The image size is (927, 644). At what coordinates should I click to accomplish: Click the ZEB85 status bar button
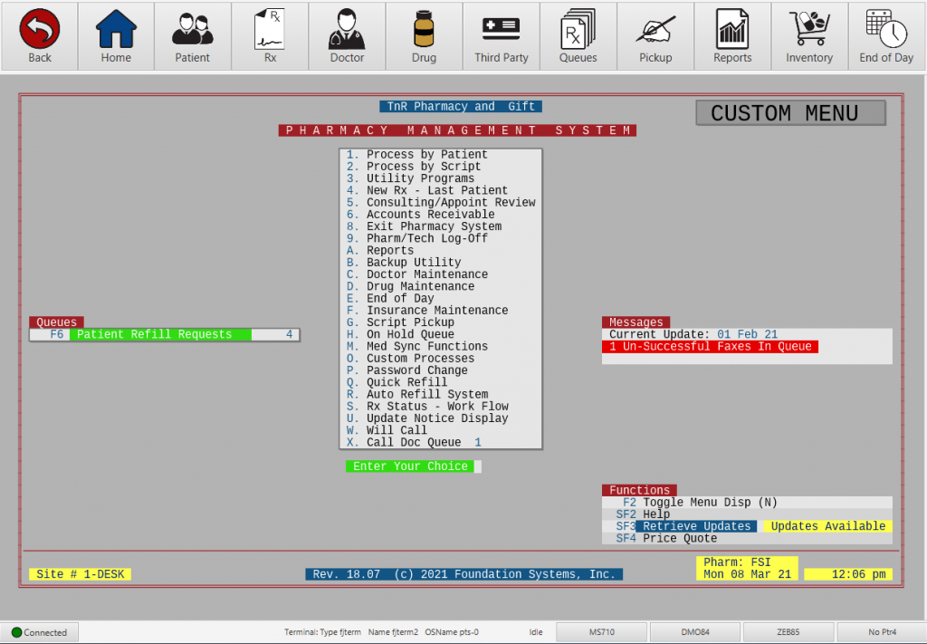point(788,632)
